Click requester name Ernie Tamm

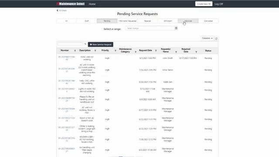(x=167, y=70)
